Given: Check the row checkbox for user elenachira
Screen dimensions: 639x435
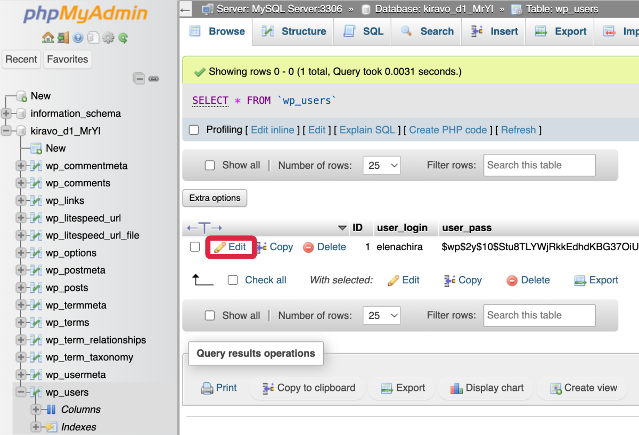Looking at the screenshot, I should coord(194,247).
